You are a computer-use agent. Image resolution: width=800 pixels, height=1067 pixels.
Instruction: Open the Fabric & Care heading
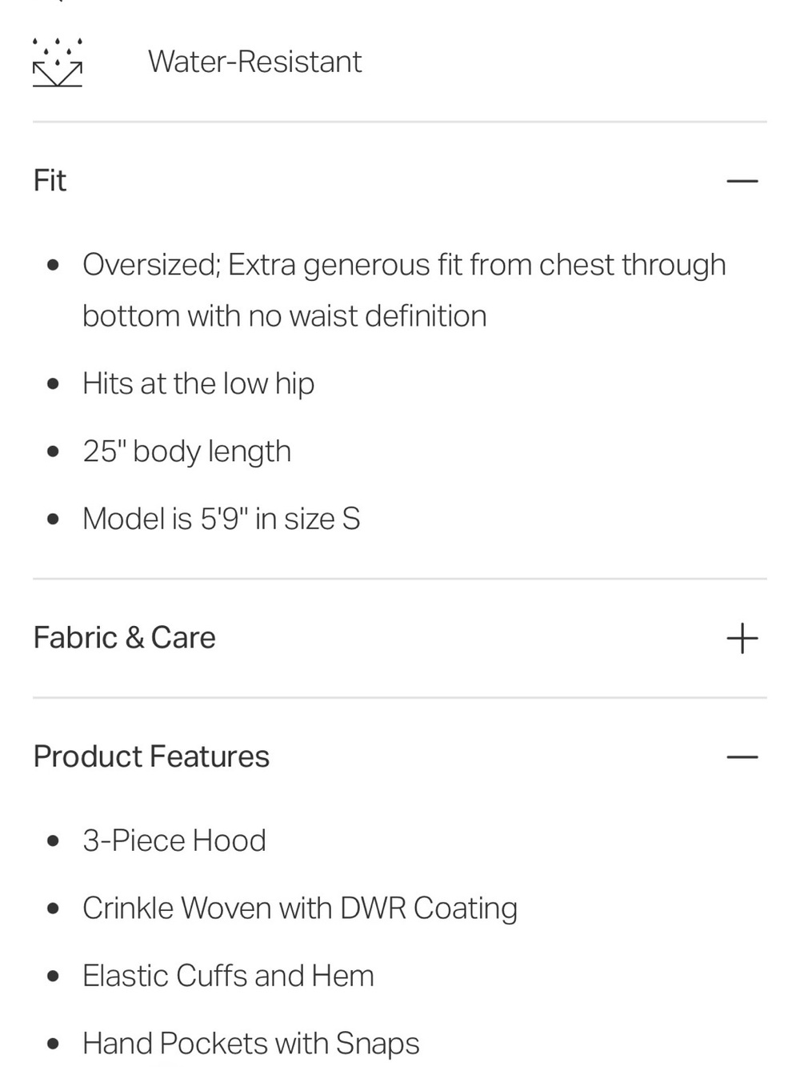pyautogui.click(x=125, y=638)
